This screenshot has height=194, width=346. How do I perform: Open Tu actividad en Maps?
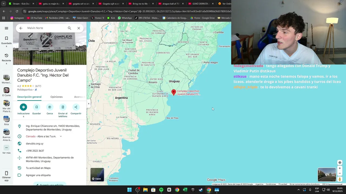tap(50, 168)
